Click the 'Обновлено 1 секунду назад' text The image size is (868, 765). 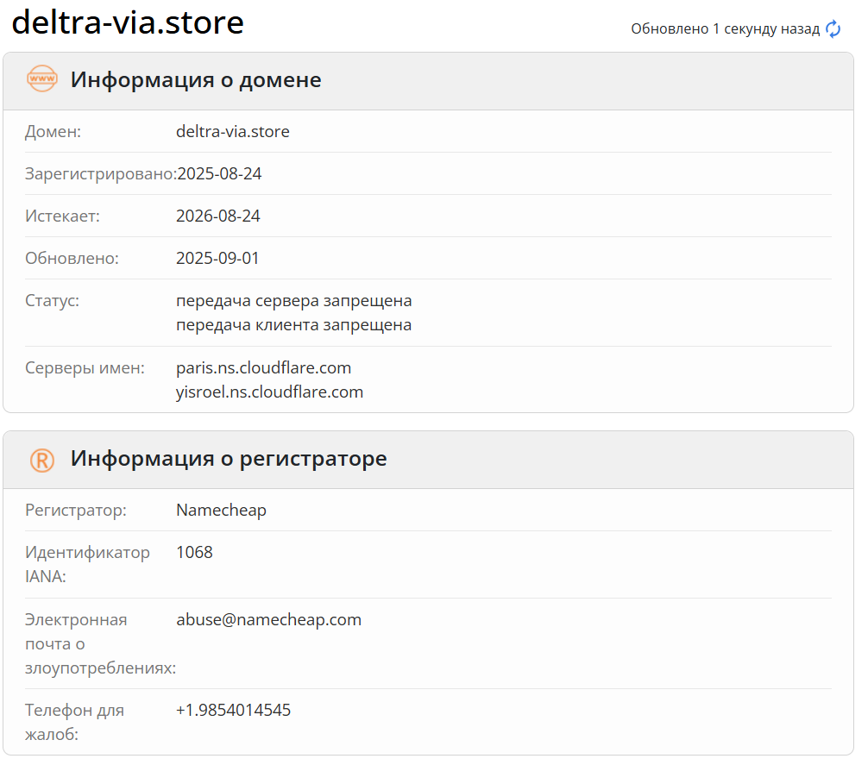pos(725,29)
